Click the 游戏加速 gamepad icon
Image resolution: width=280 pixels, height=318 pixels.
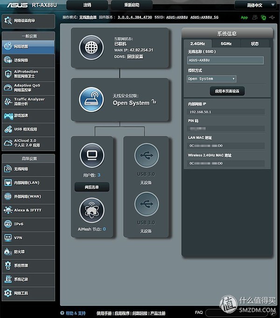point(8,116)
